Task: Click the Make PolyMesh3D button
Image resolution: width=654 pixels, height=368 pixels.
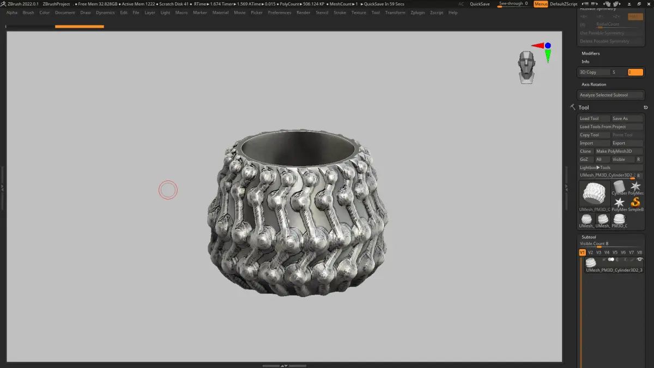Action: click(619, 151)
